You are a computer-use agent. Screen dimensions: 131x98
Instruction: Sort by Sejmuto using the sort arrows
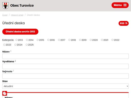pyautogui.click(x=13, y=71)
